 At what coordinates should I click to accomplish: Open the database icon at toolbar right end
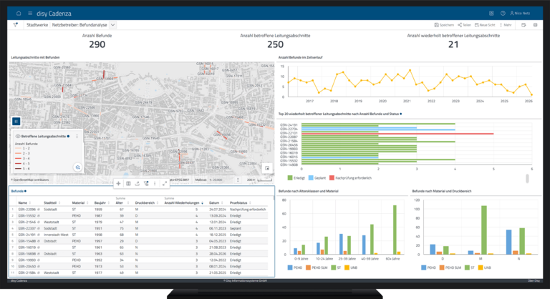click(x=535, y=25)
